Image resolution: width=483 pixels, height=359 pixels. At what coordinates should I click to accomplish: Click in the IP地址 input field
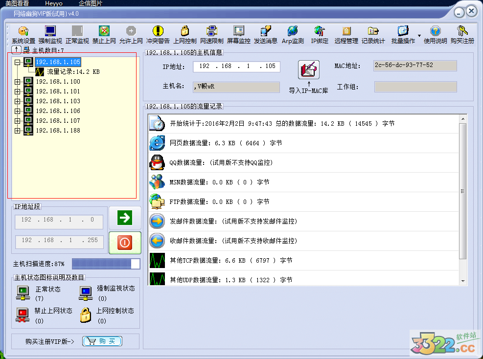coord(236,67)
